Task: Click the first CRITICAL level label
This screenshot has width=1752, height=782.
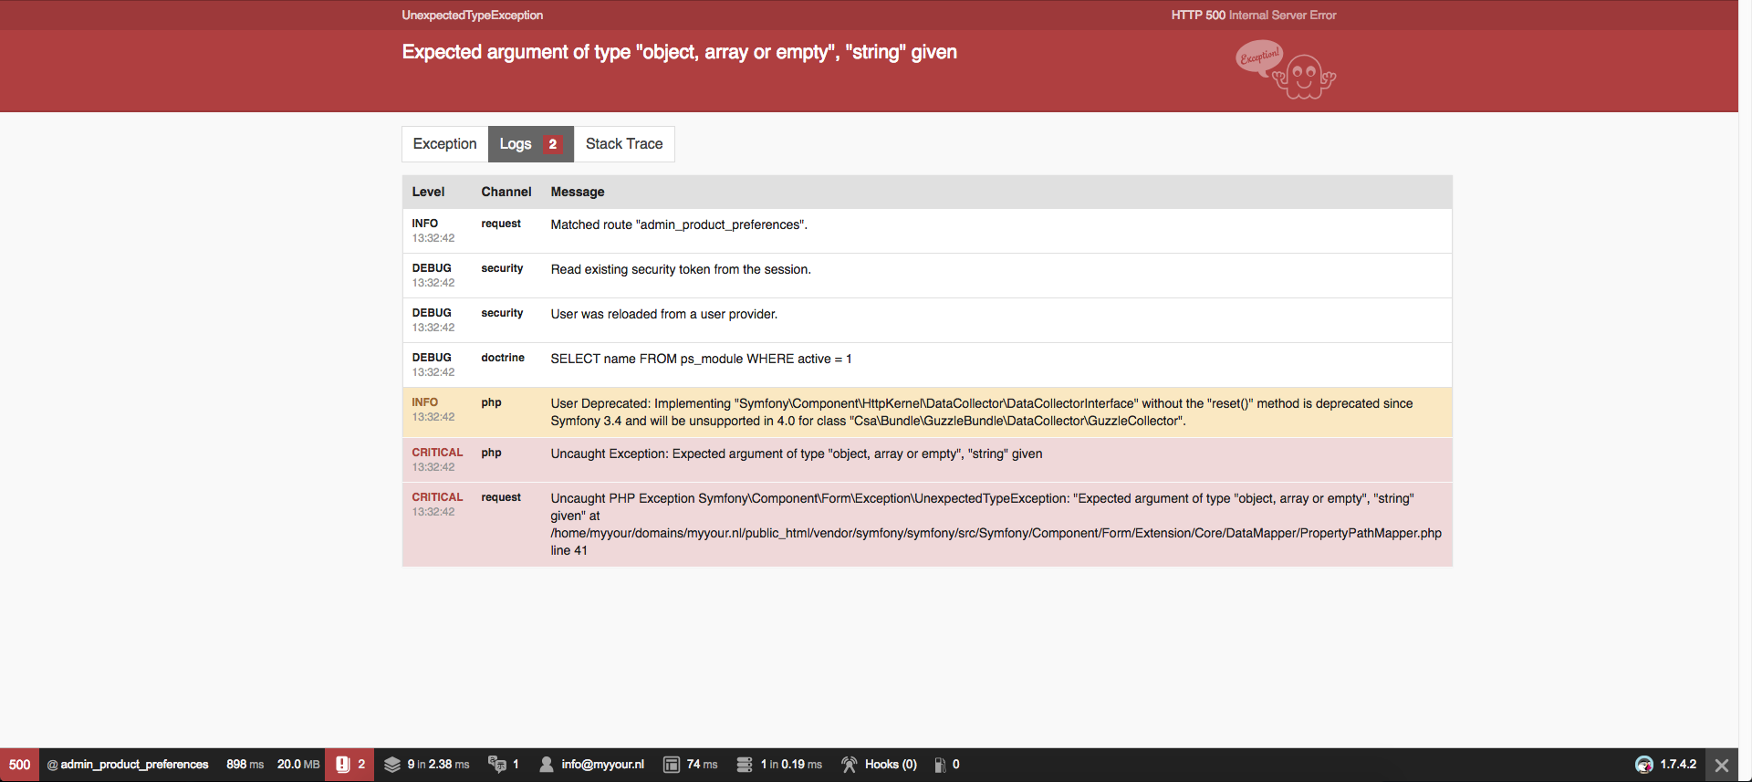Action: tap(437, 453)
